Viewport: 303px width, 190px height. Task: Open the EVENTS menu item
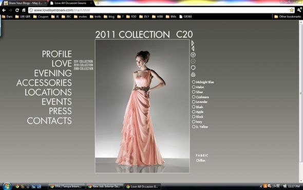[56, 101]
